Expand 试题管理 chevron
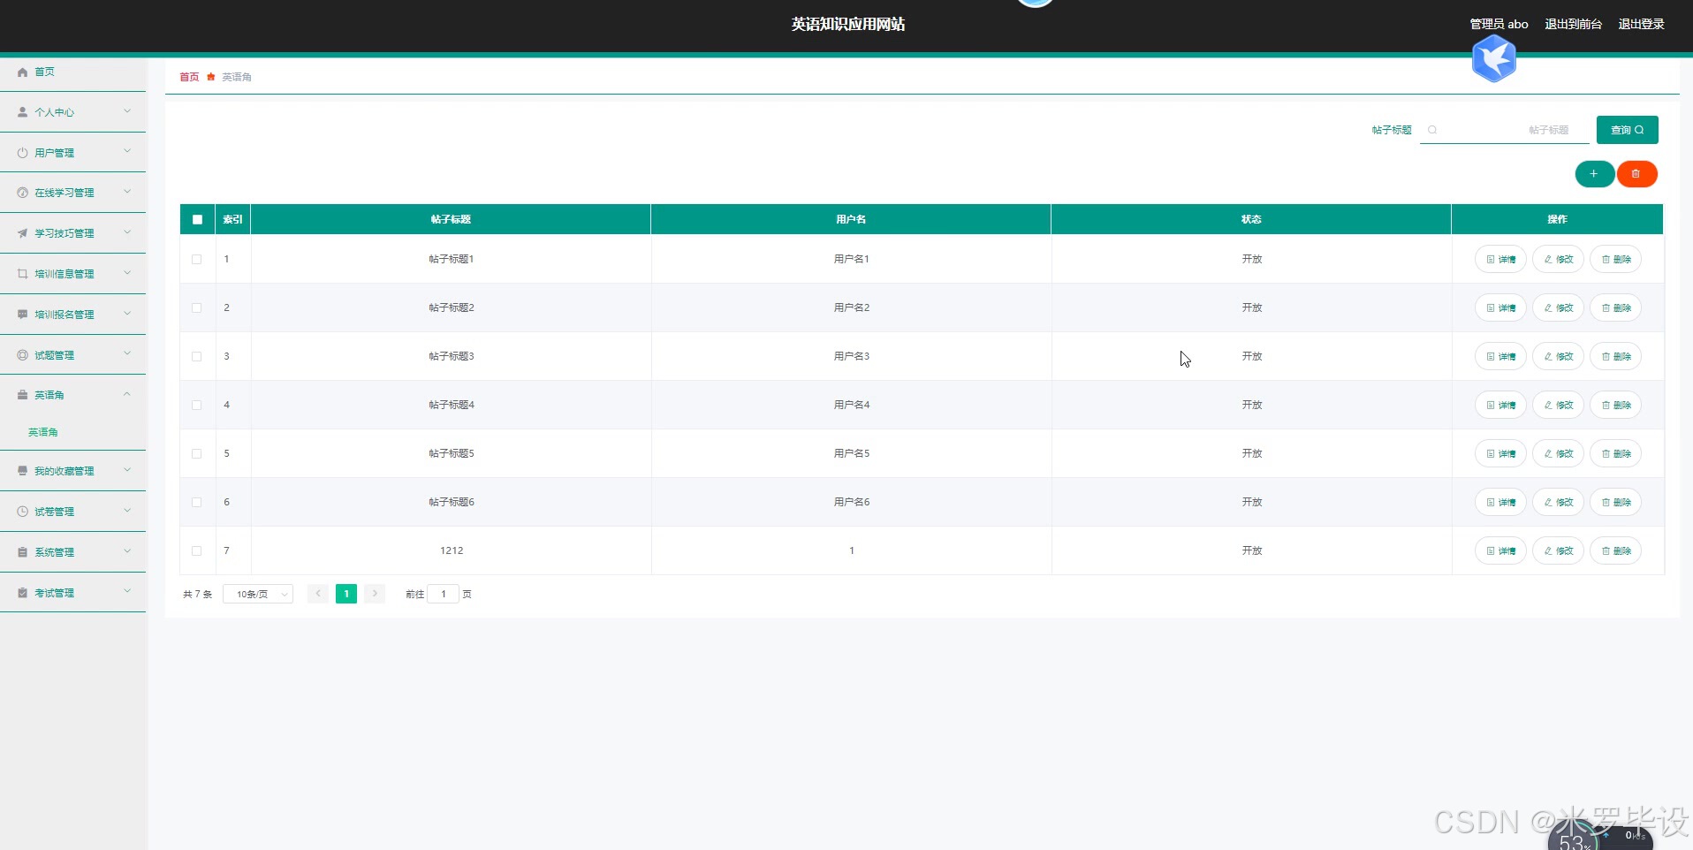1693x850 pixels. 127,354
